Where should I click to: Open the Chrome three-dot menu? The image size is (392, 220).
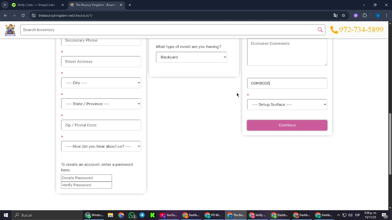(387, 15)
